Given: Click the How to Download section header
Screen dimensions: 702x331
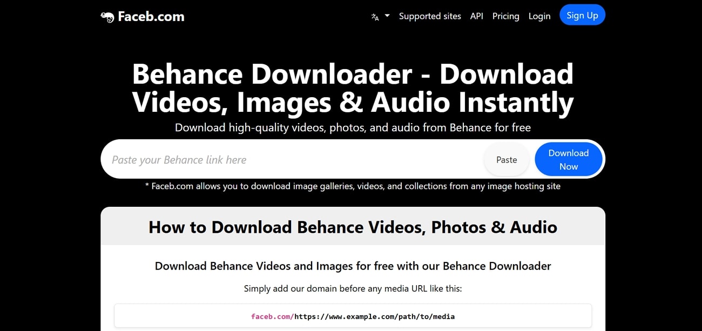Looking at the screenshot, I should (353, 227).
